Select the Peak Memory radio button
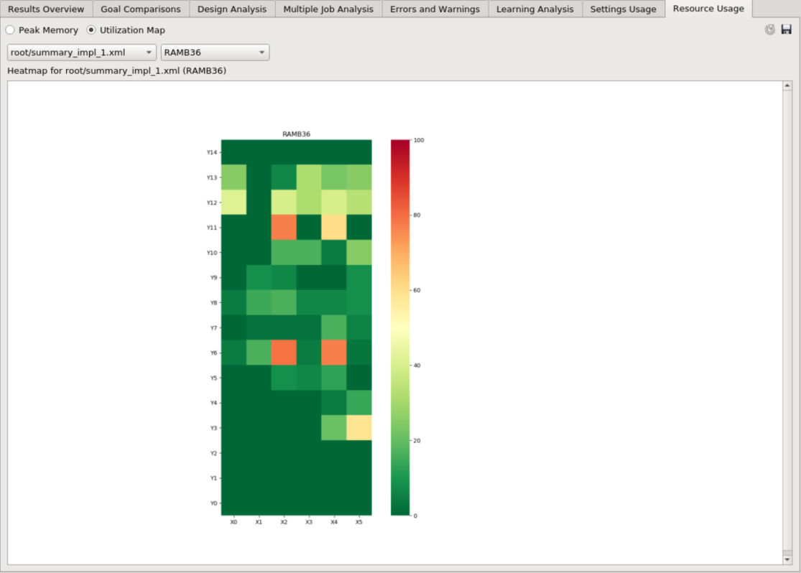Viewport: 801px width, 573px height. 10,30
